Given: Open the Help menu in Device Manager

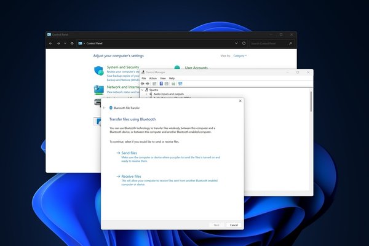Looking at the screenshot, I should [x=172, y=78].
